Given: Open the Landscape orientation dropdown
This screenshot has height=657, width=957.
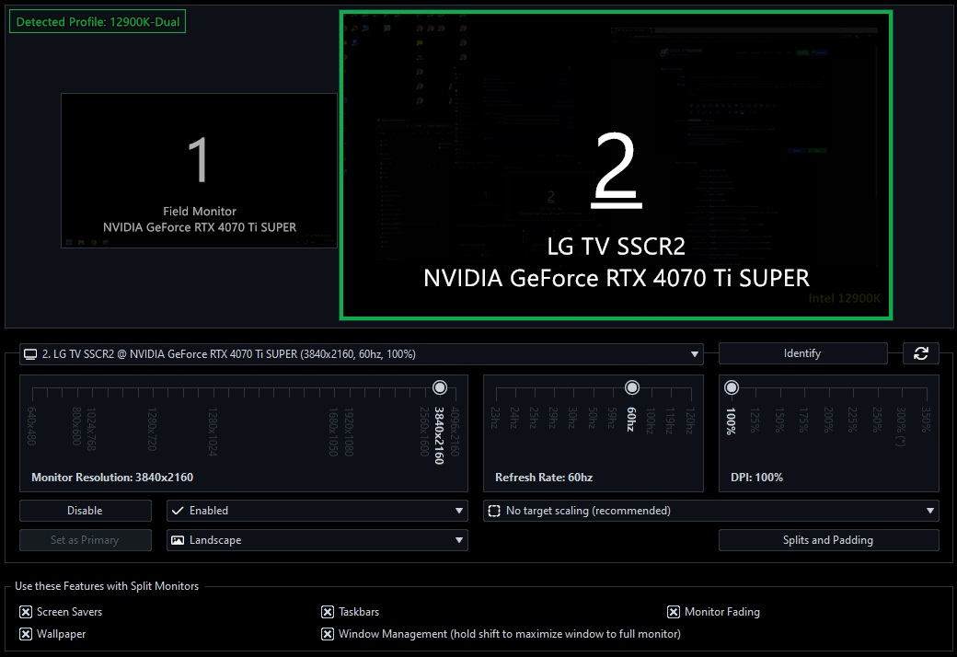Looking at the screenshot, I should [459, 540].
